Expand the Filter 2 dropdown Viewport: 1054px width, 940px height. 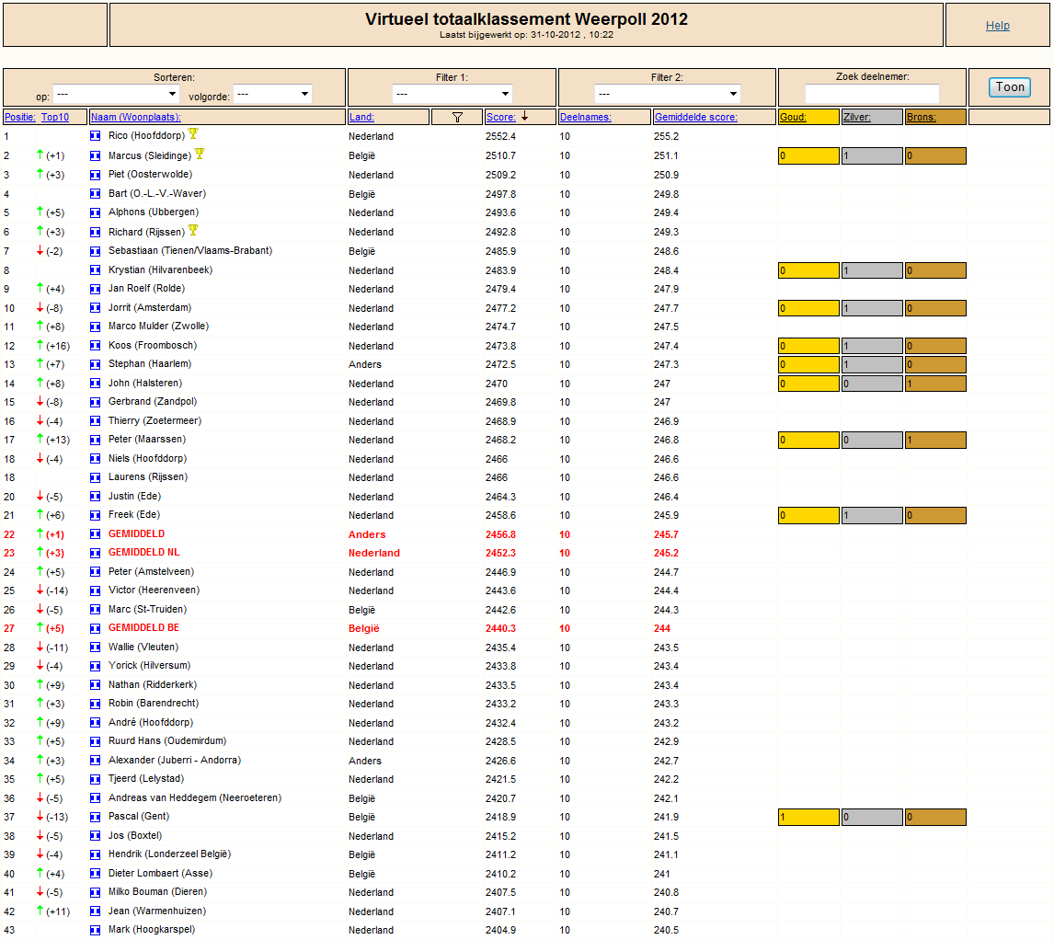[667, 94]
